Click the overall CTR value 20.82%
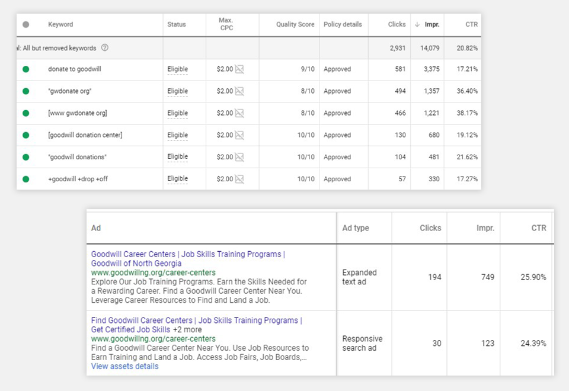Image resolution: width=569 pixels, height=391 pixels. click(x=467, y=48)
